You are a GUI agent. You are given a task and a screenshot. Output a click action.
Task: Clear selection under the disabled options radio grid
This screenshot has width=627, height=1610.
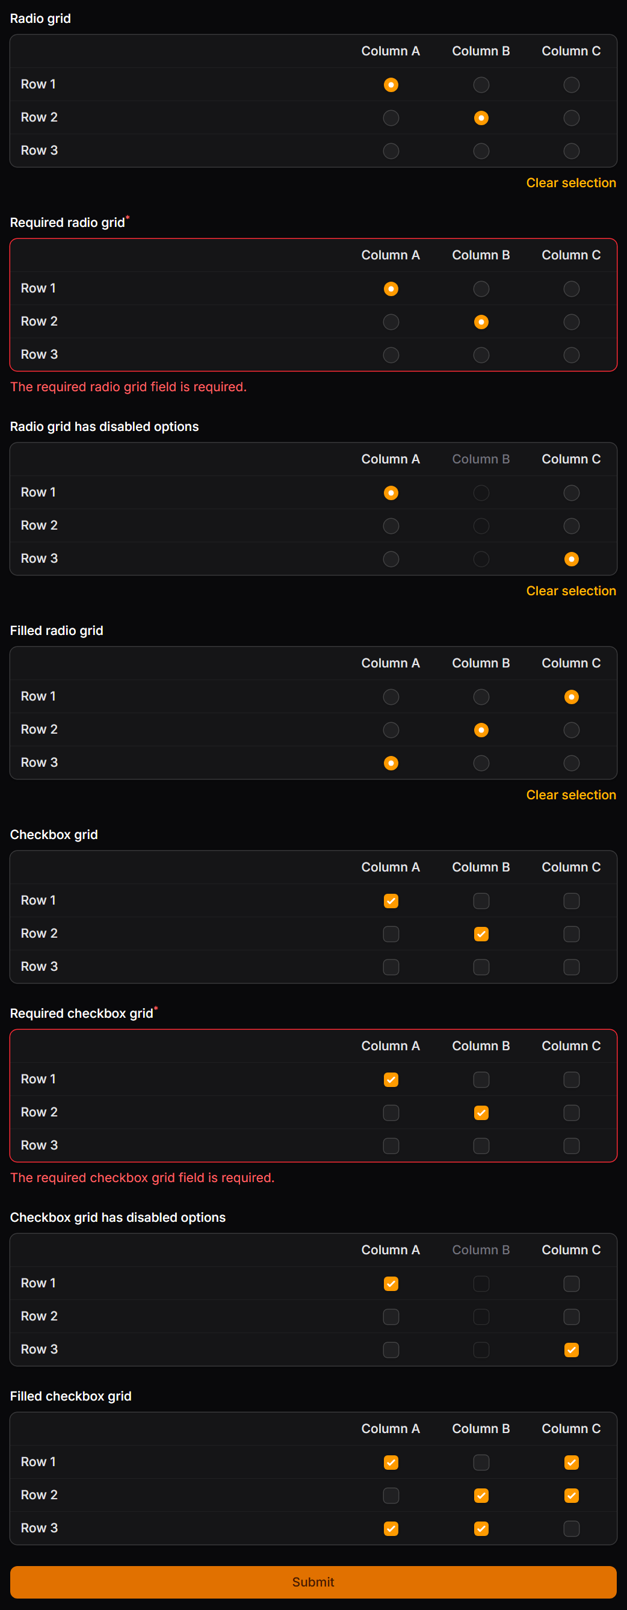(571, 590)
